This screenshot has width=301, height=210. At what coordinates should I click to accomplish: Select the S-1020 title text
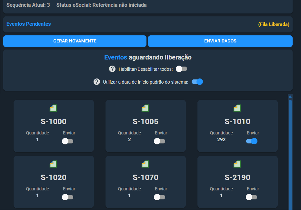pyautogui.click(x=54, y=178)
